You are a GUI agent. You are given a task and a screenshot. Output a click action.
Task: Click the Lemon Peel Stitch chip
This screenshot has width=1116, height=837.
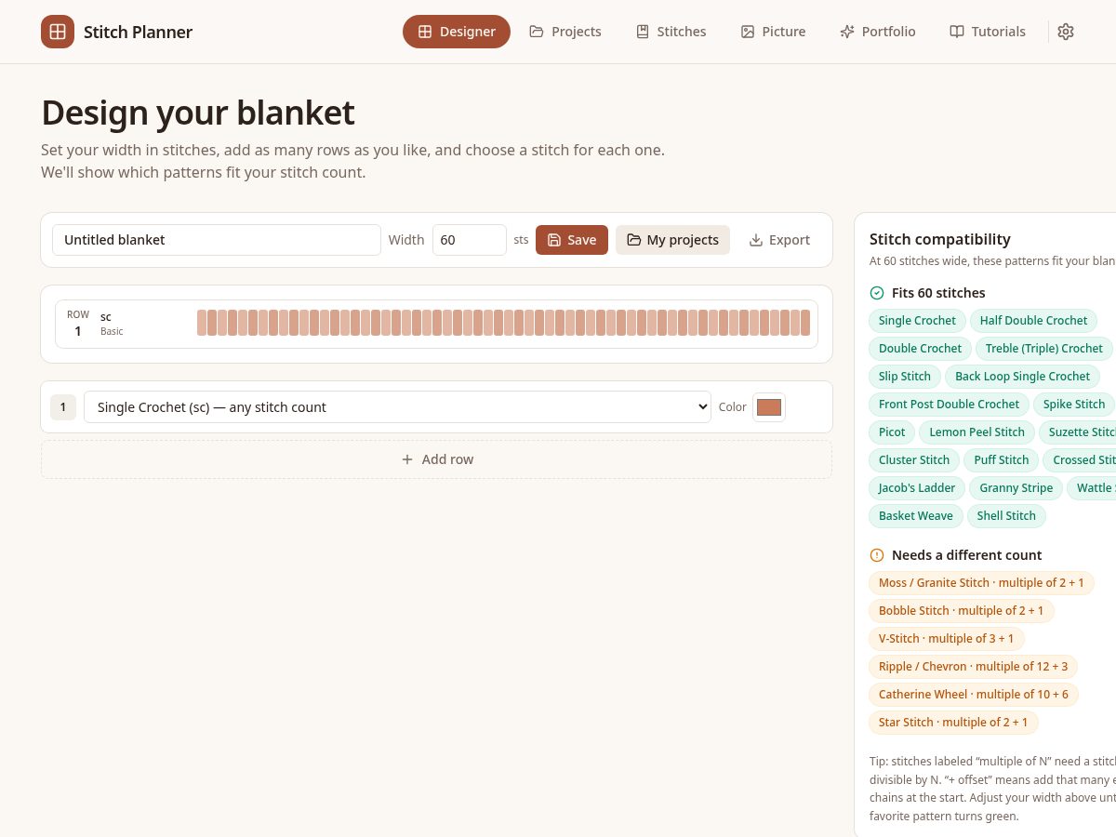click(976, 432)
